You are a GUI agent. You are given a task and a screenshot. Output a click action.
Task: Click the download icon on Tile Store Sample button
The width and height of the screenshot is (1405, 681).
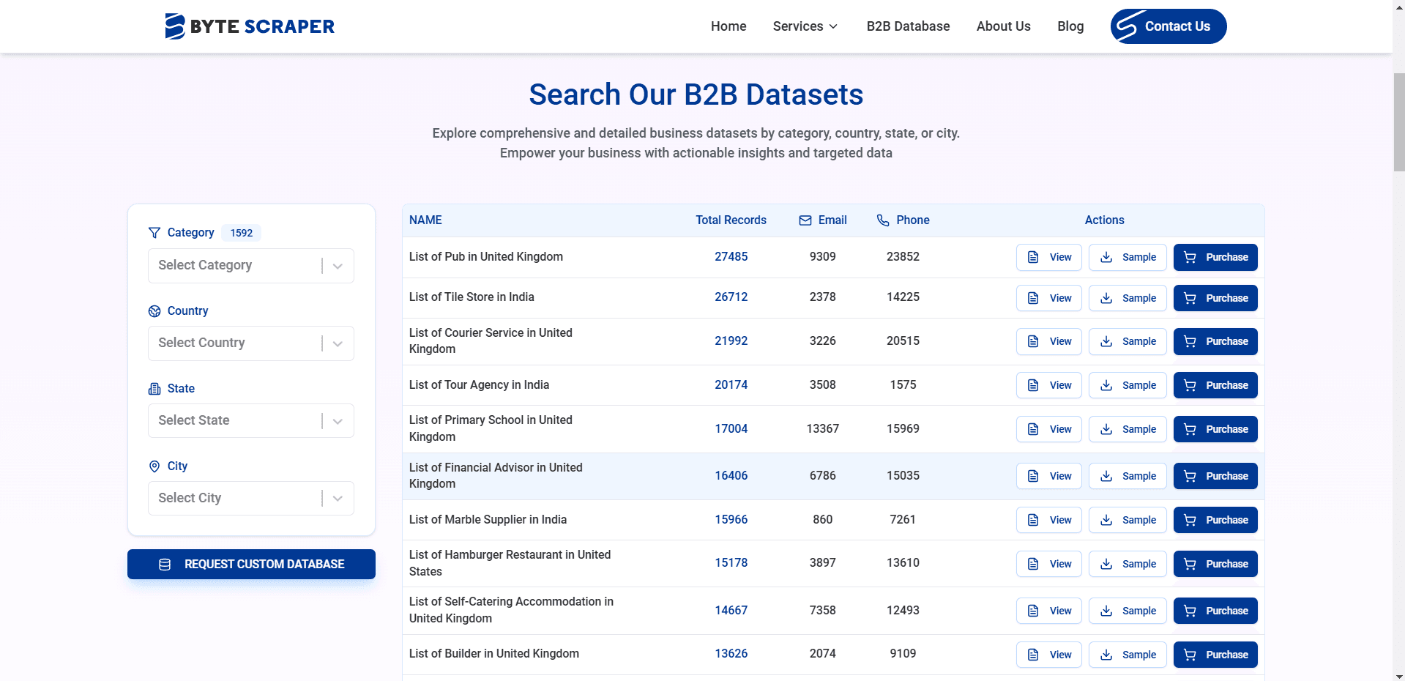pos(1106,298)
